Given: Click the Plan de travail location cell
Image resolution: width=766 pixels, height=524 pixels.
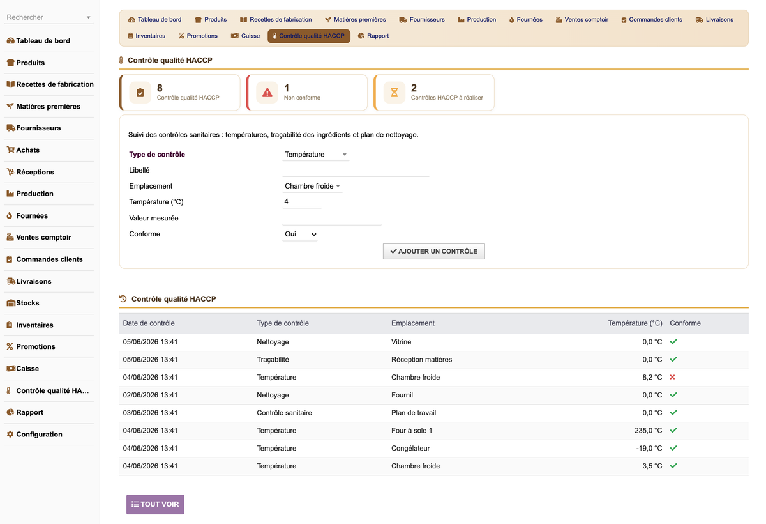Looking at the screenshot, I should (414, 413).
